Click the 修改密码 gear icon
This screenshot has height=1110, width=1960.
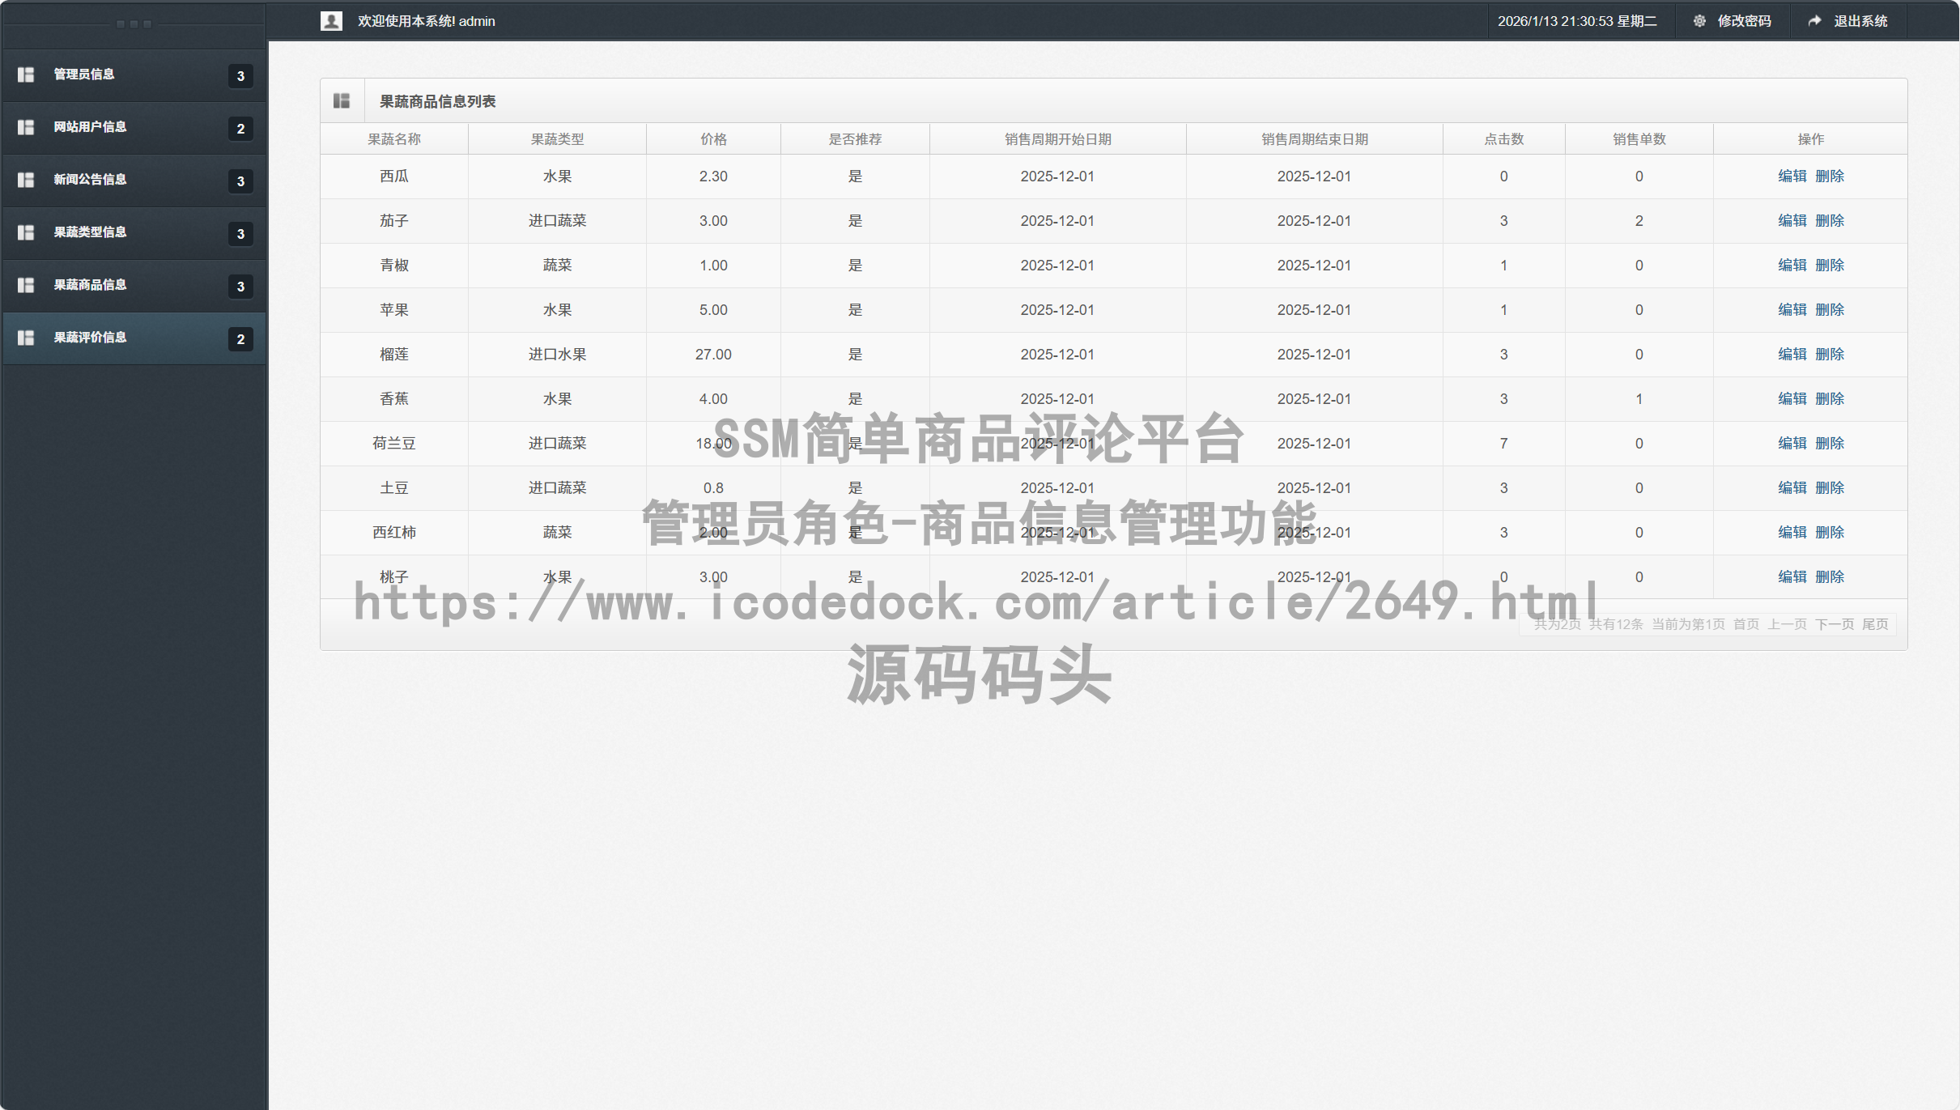pyautogui.click(x=1700, y=20)
